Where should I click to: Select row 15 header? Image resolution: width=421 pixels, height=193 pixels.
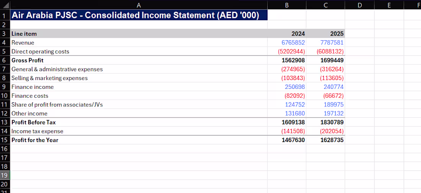pyautogui.click(x=5, y=140)
